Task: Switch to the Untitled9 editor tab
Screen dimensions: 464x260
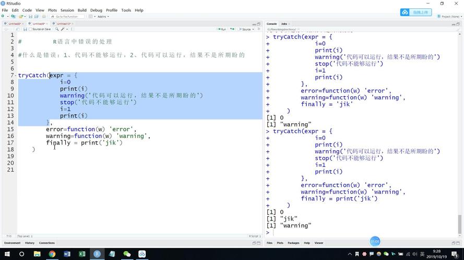Action: coord(39,23)
